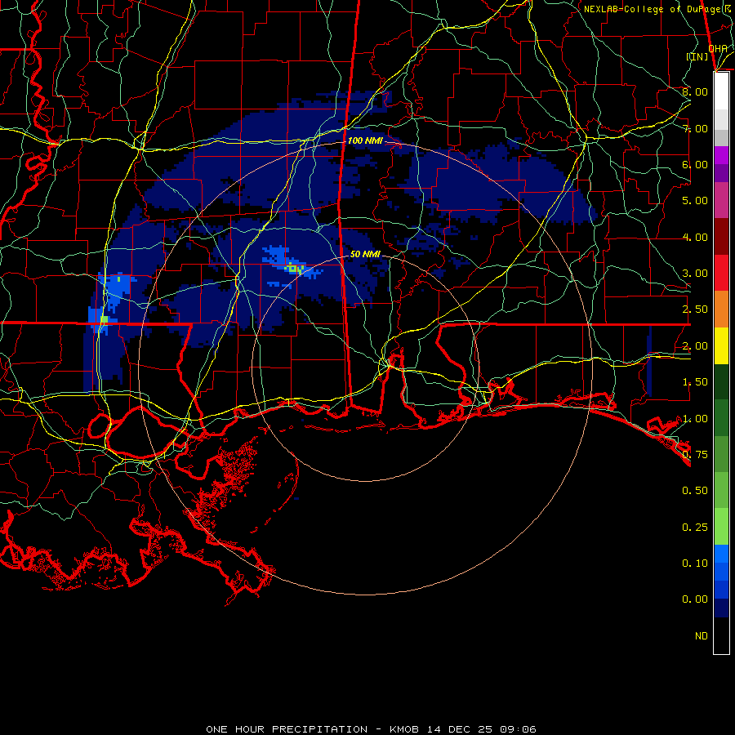735x735 pixels.
Task: Select the 6.00 legend value
Action: pos(695,164)
